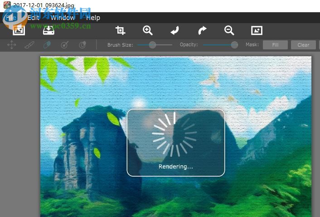Click the fit image to window icon
The width and height of the screenshot is (320, 217).
pyautogui.click(x=257, y=30)
